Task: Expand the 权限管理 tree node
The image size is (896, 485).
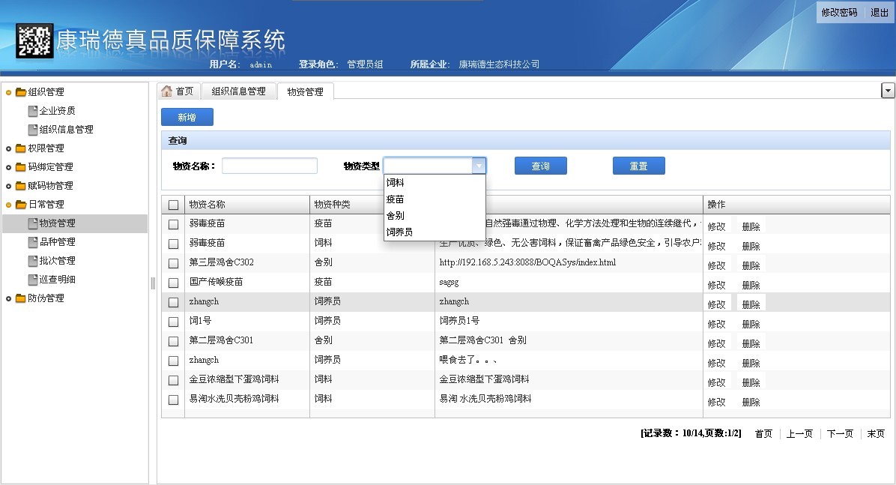Action: [8, 148]
